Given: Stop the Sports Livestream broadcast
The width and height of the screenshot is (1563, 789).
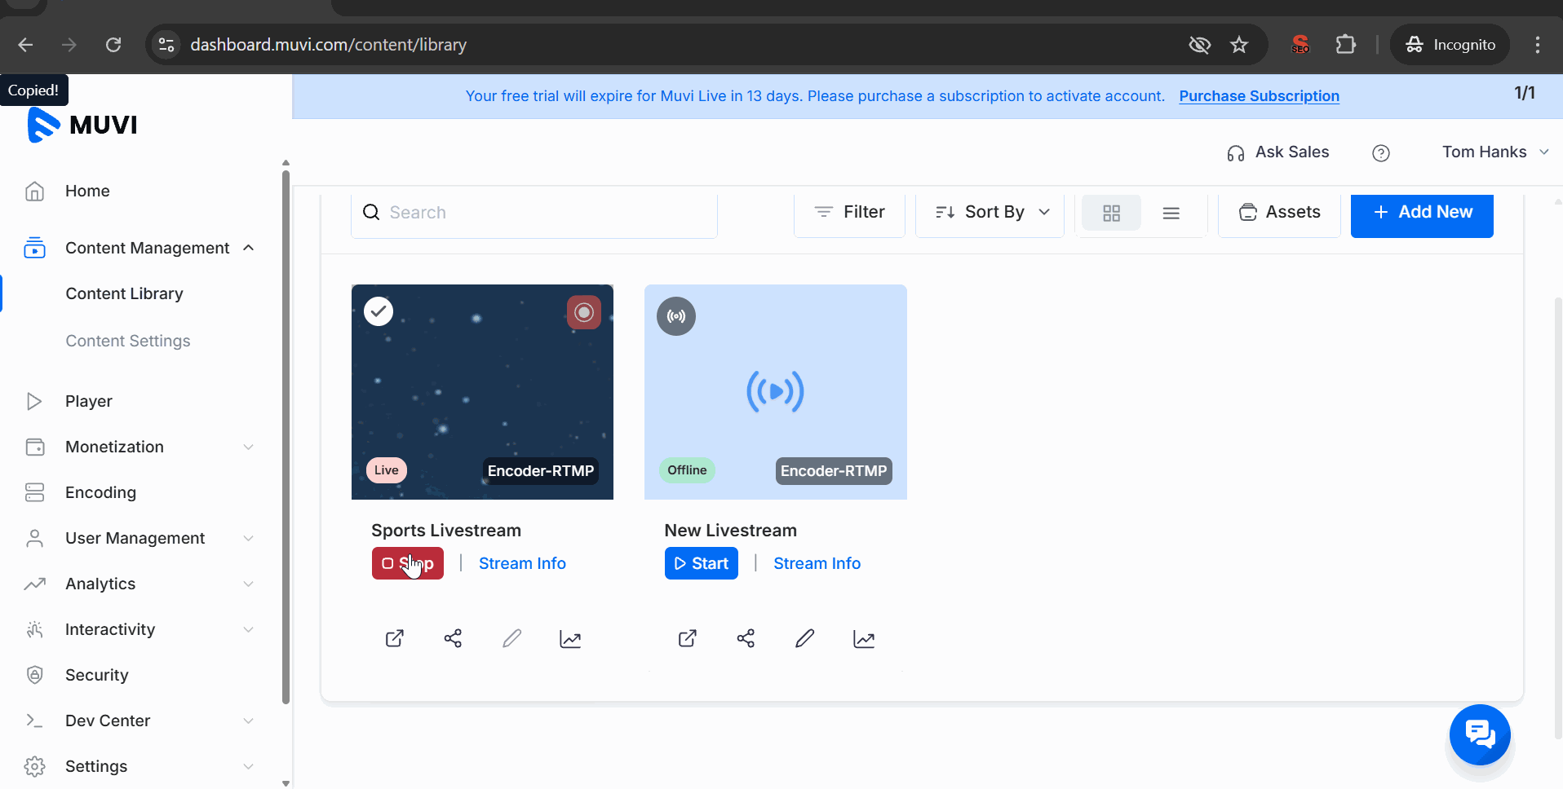Looking at the screenshot, I should pyautogui.click(x=408, y=563).
